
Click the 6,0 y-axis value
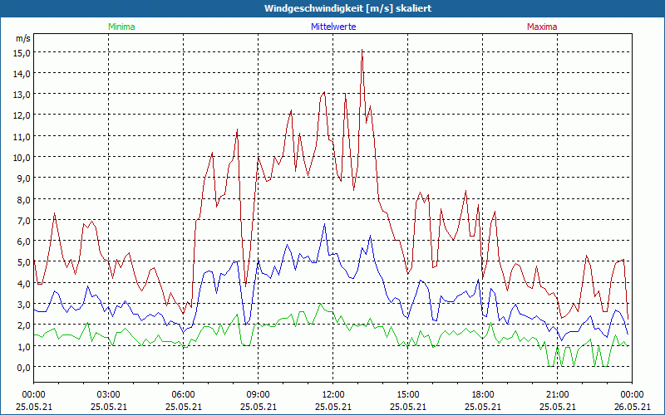coord(24,242)
